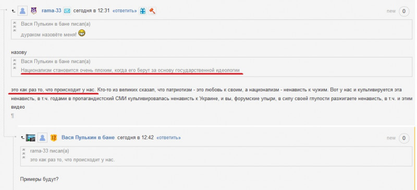This screenshot has height=190, width=417.
Task: Click the timestamp сегодня в 12:31
Action: pos(92,11)
